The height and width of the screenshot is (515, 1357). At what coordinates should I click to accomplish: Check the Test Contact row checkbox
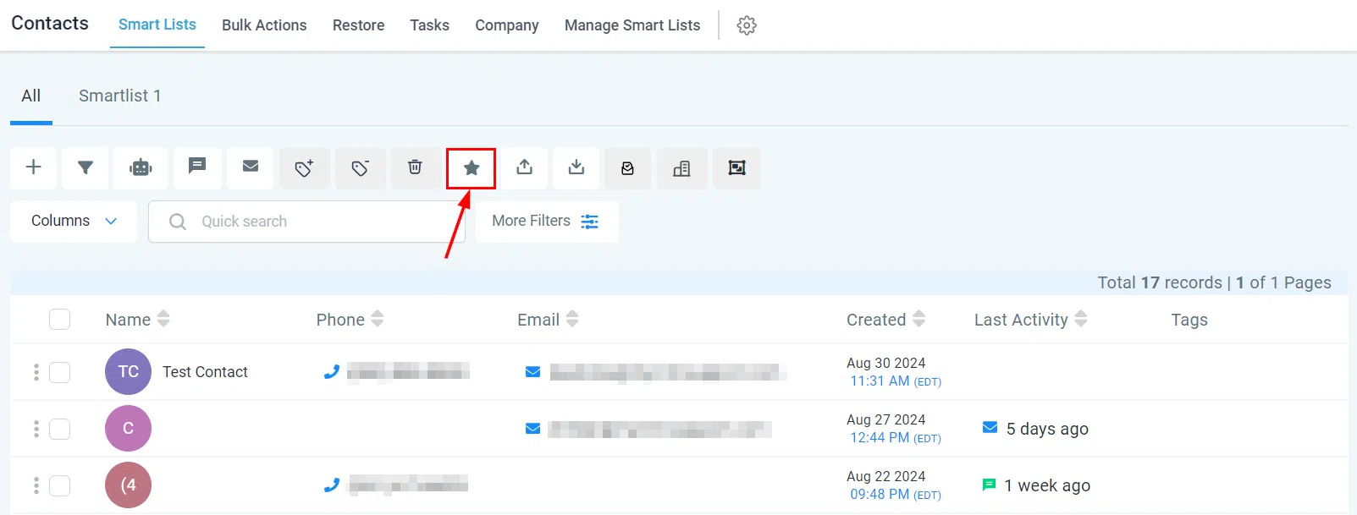59,372
